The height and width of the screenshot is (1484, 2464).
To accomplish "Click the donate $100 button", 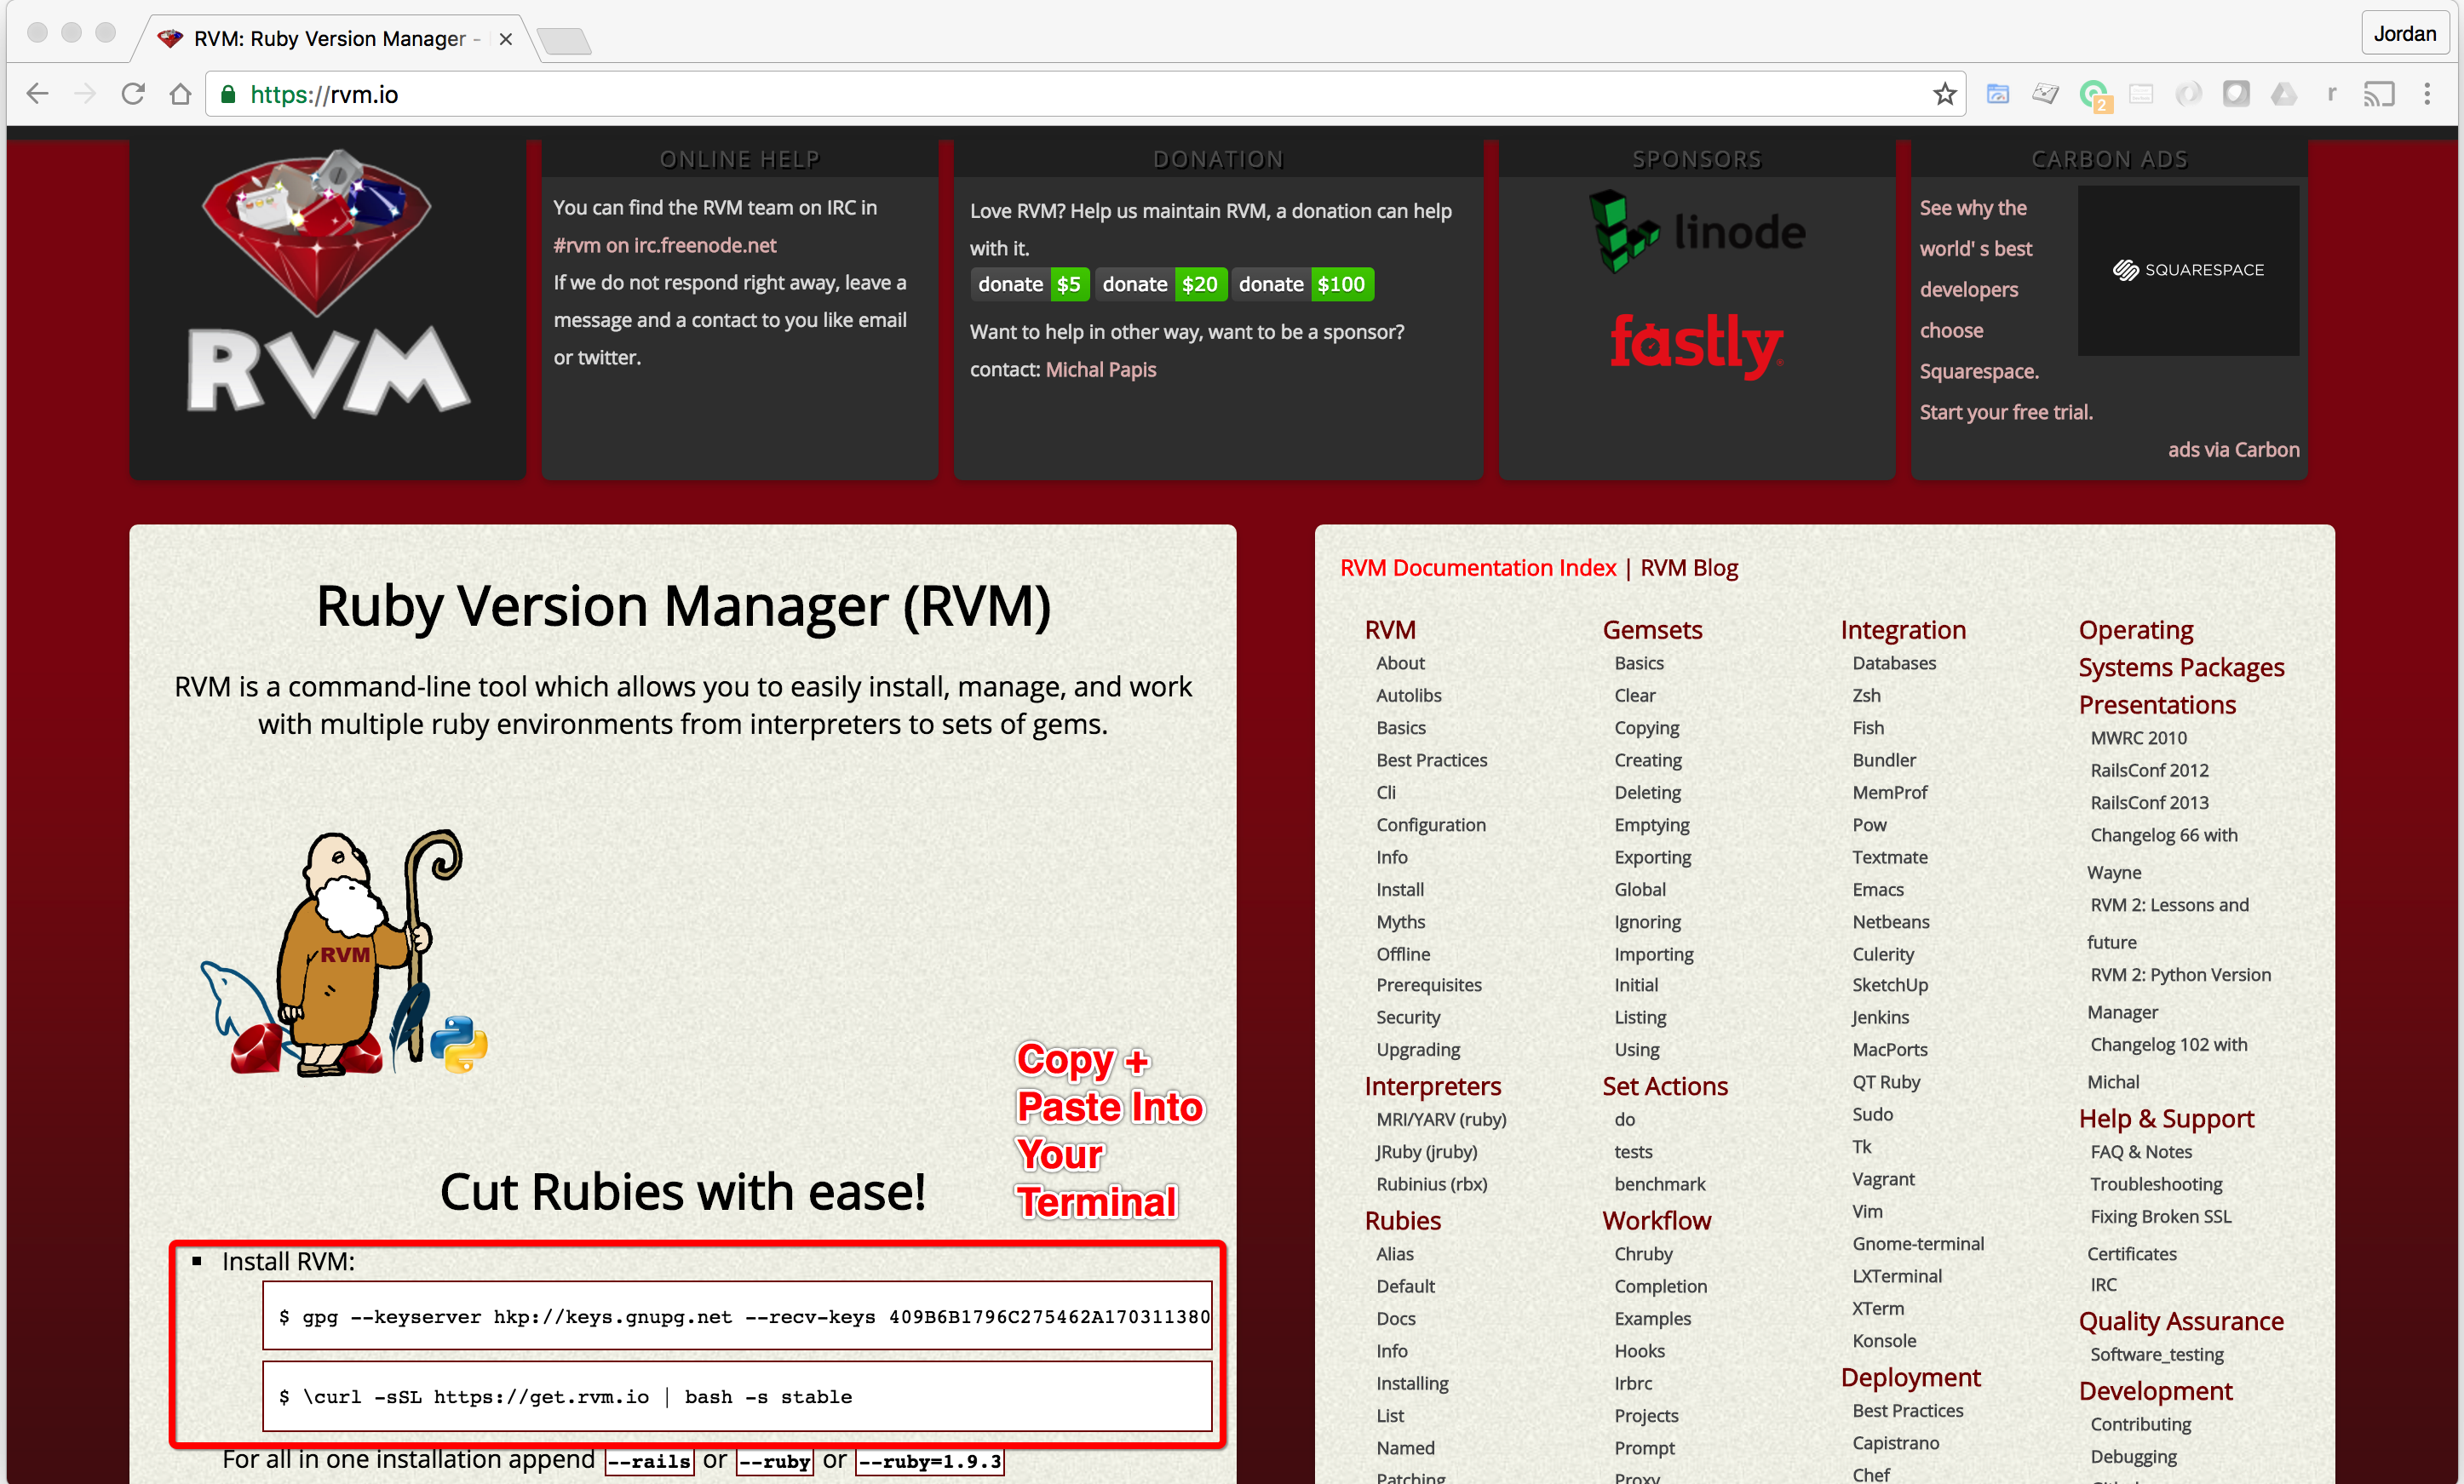I will coord(1302,284).
